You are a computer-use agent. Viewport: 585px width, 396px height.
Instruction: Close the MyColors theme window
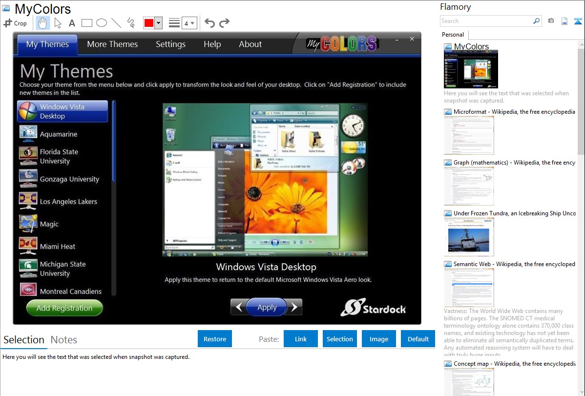(x=412, y=39)
